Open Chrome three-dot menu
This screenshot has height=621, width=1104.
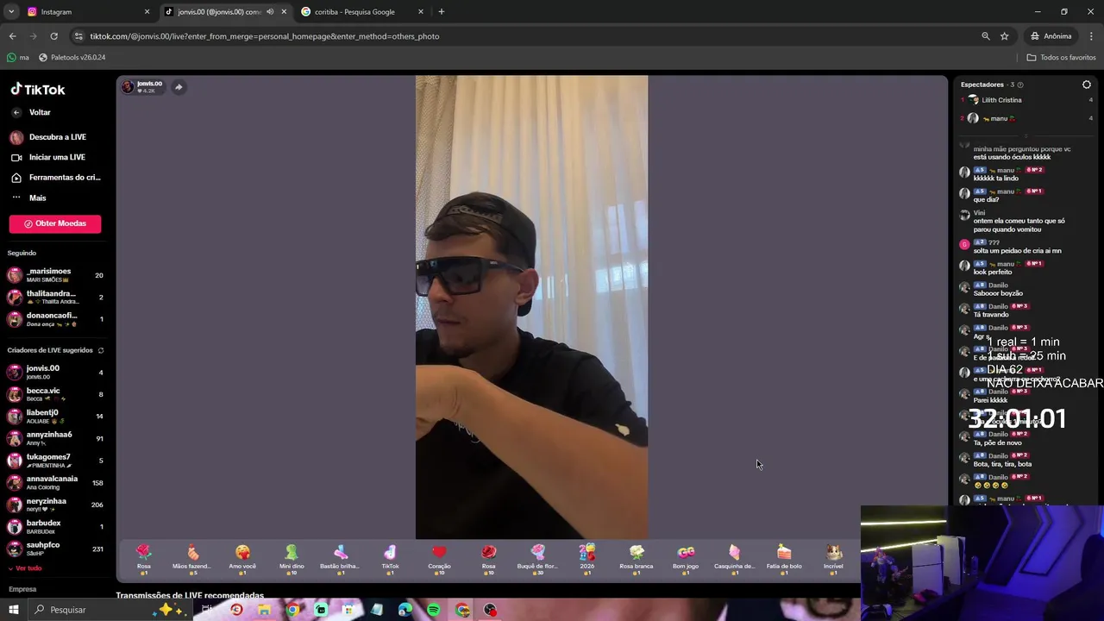click(1091, 36)
